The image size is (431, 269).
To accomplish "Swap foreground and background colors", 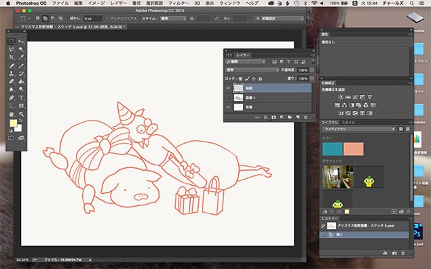I will coord(20,121).
